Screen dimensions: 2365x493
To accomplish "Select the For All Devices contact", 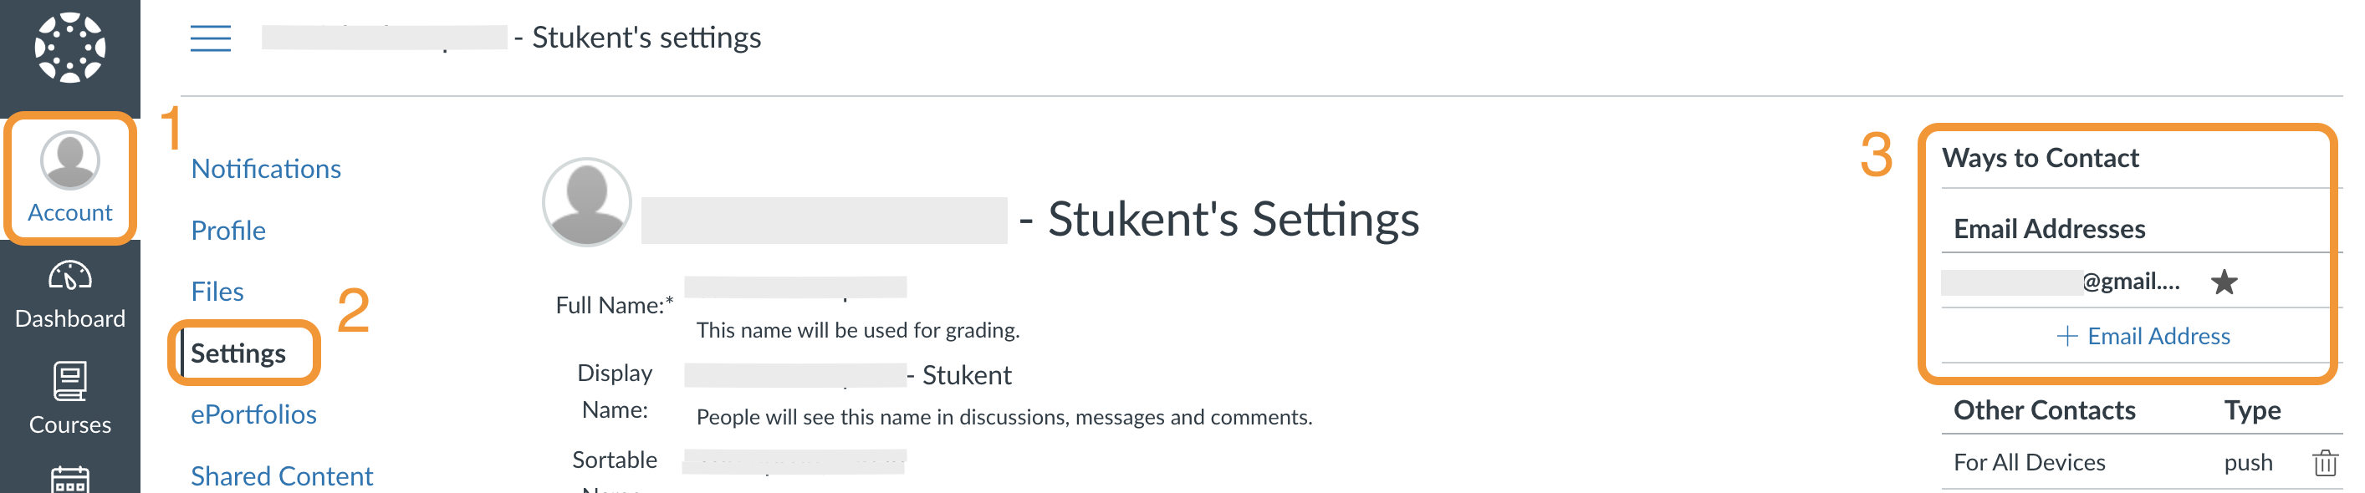I will pyautogui.click(x=2029, y=463).
